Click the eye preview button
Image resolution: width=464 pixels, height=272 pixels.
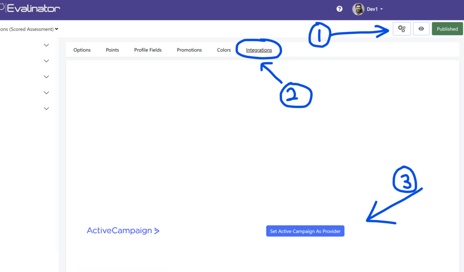click(x=421, y=28)
